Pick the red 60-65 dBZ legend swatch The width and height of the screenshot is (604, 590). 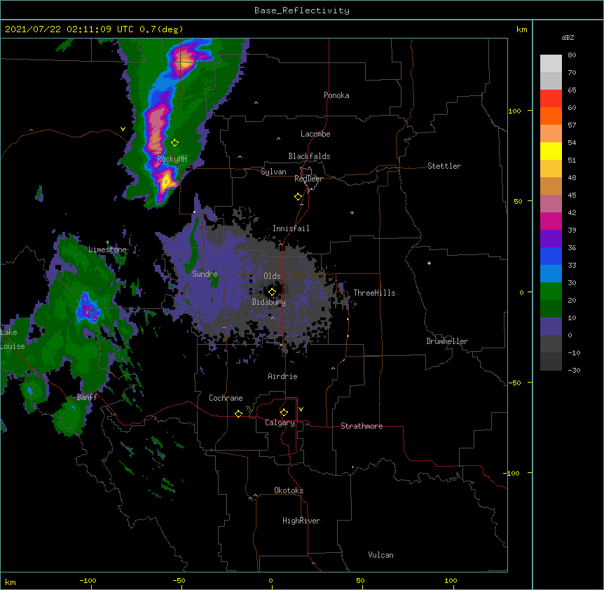click(x=551, y=98)
